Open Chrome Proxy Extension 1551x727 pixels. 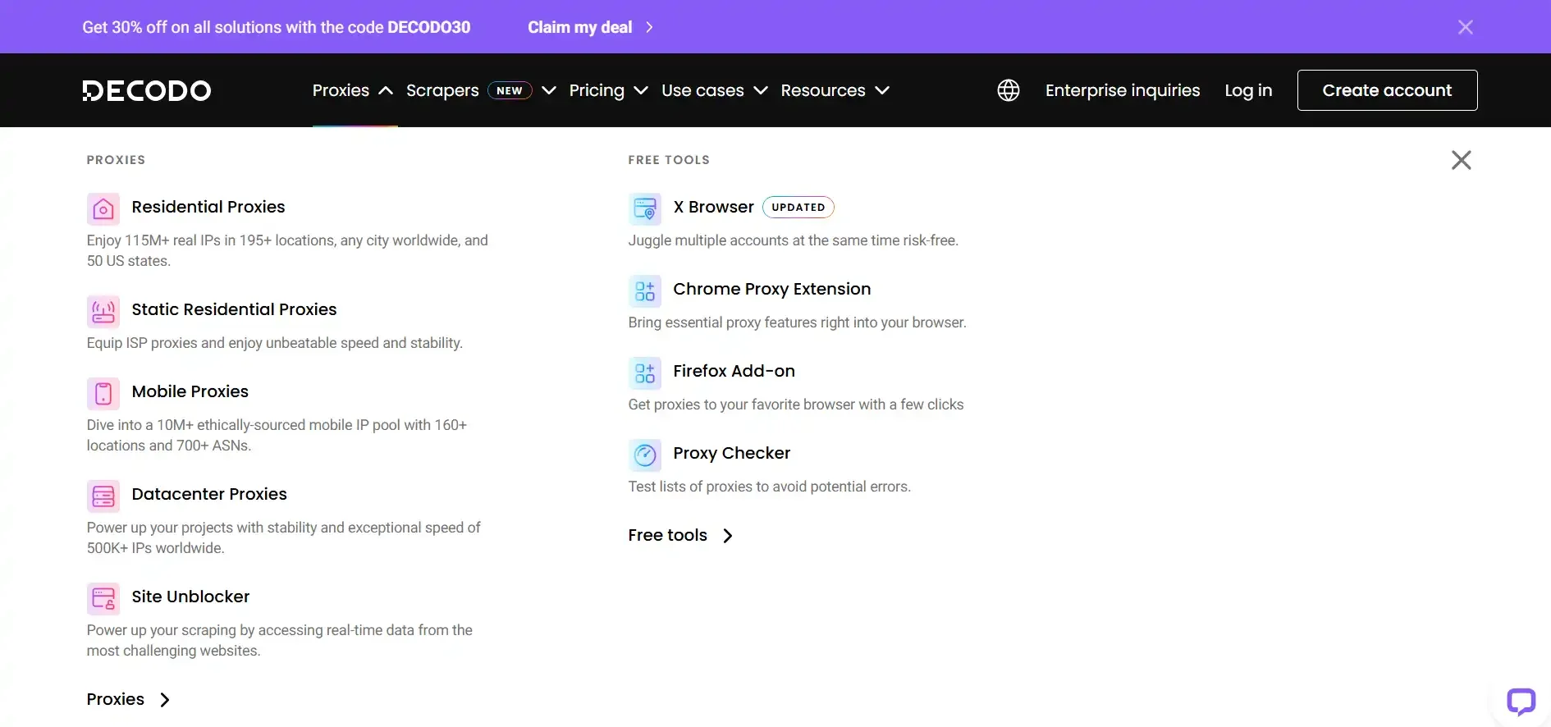tap(772, 289)
